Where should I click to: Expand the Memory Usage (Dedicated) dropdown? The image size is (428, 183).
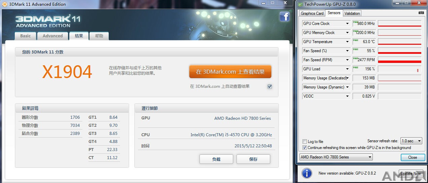(x=348, y=78)
